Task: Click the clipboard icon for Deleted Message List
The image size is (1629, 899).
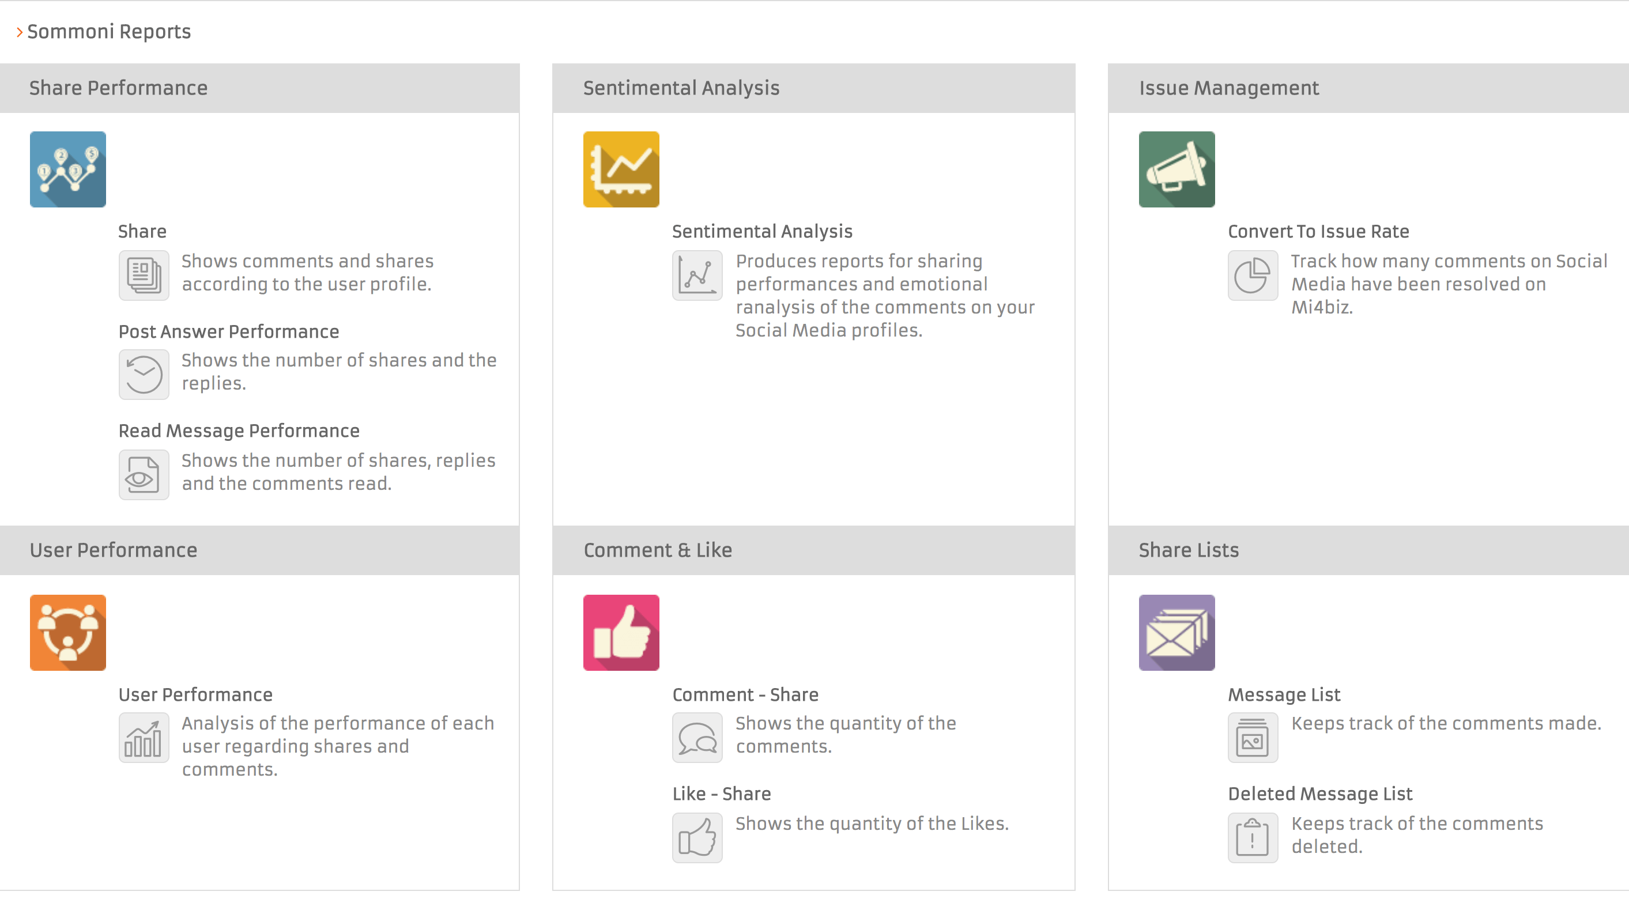Action: point(1253,838)
